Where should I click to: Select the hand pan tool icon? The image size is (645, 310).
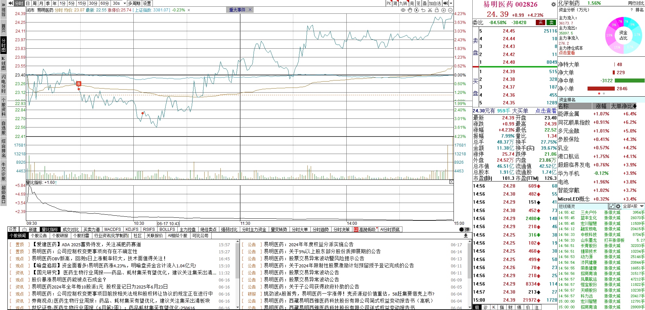point(410,10)
